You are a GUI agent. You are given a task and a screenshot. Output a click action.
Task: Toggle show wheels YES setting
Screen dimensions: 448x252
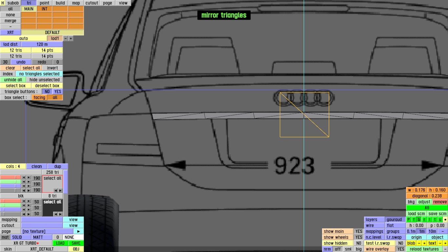point(359,237)
